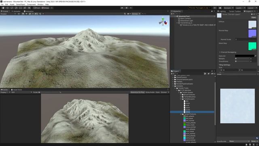Collapse TerrainGroup_0 in Hierarchy
The image size is (259, 146).
[x=177, y=23]
